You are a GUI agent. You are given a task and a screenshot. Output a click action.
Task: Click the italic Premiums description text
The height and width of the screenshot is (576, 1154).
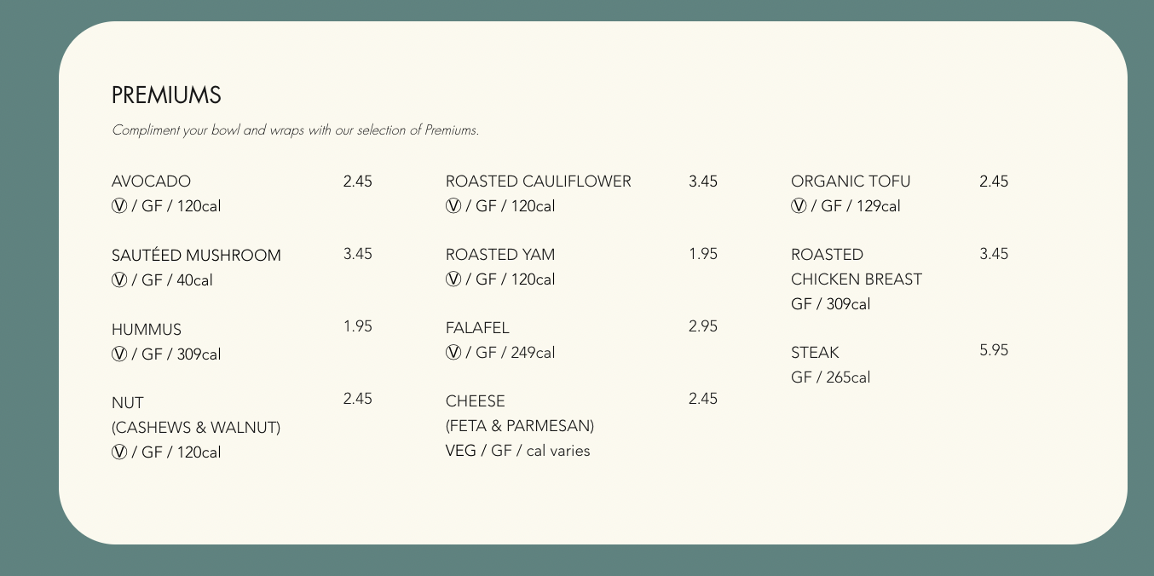295,130
